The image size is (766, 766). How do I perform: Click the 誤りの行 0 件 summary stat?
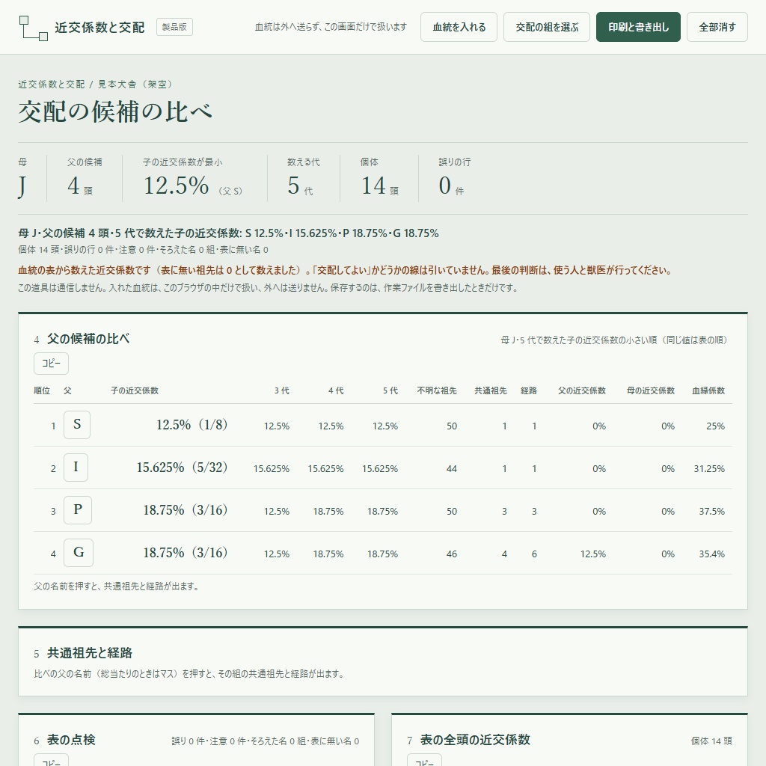pyautogui.click(x=454, y=178)
